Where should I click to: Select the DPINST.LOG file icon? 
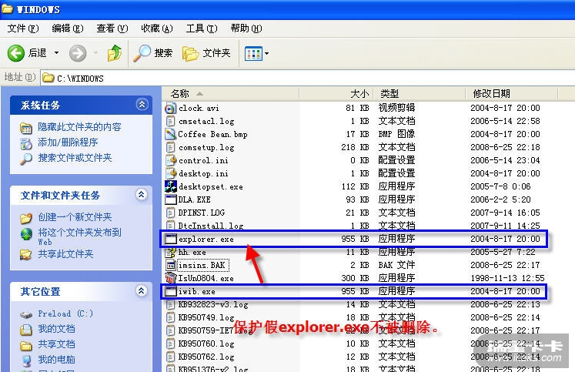click(171, 213)
